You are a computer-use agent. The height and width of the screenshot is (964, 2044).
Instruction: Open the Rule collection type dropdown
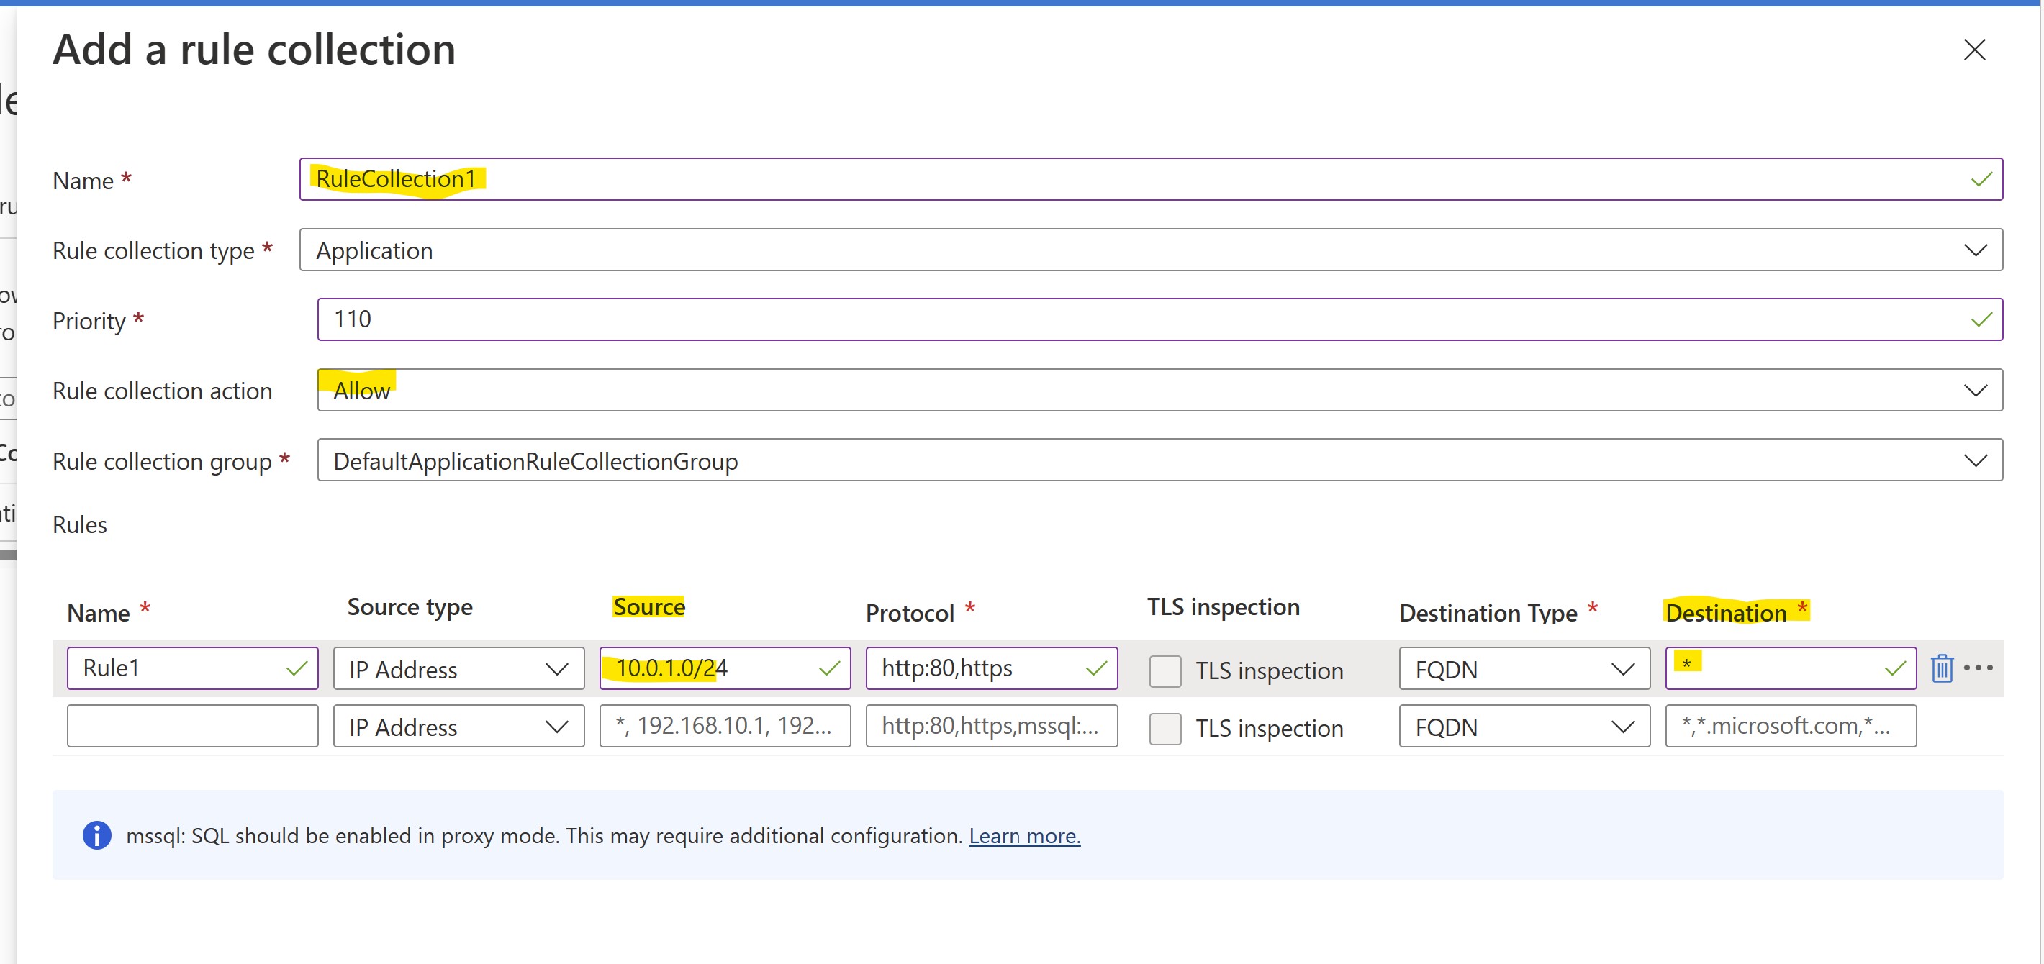tap(1150, 250)
